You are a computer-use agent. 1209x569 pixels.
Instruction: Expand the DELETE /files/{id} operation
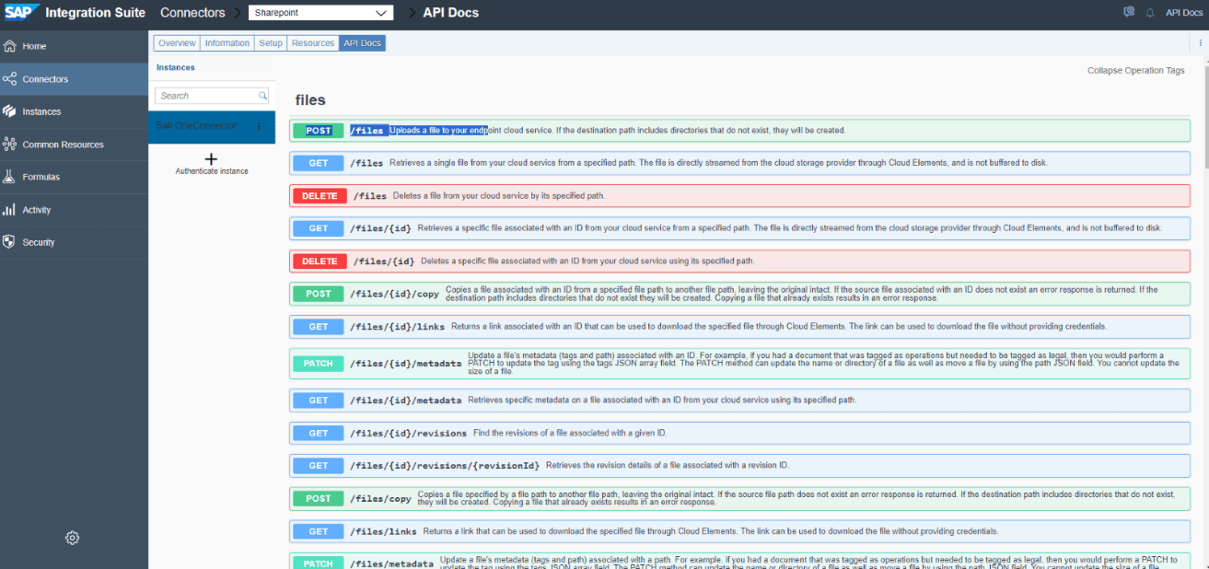(320, 261)
